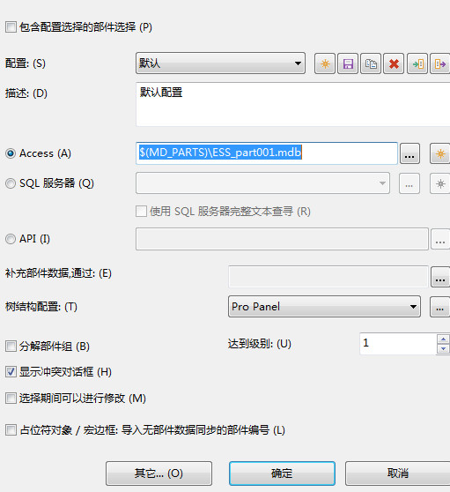
Task: Open 其它... options button
Action: click(159, 473)
